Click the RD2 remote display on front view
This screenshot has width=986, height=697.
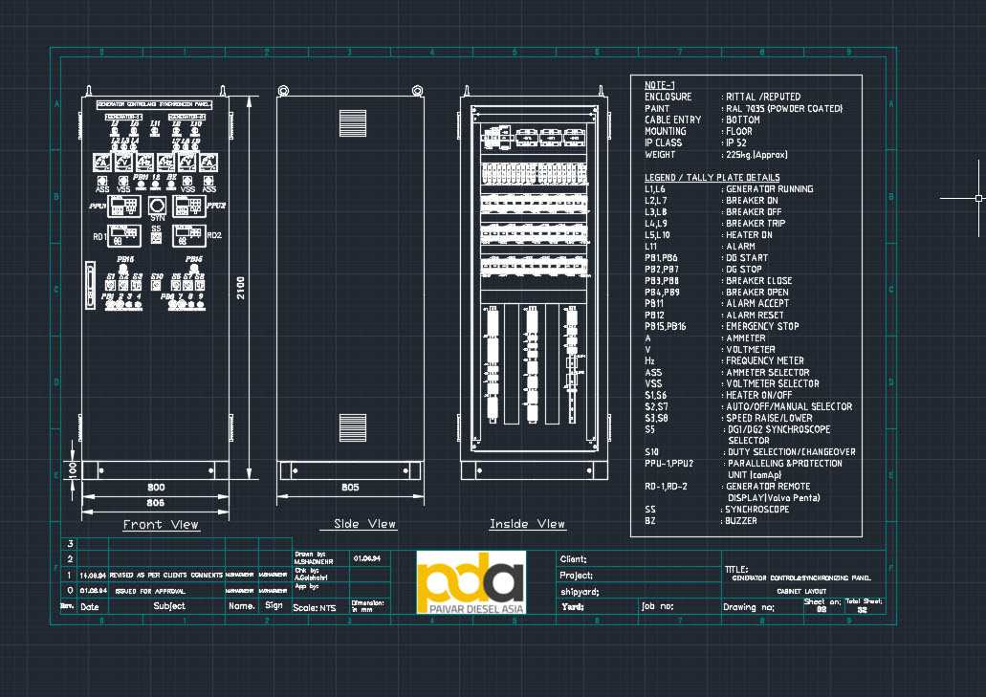click(189, 235)
